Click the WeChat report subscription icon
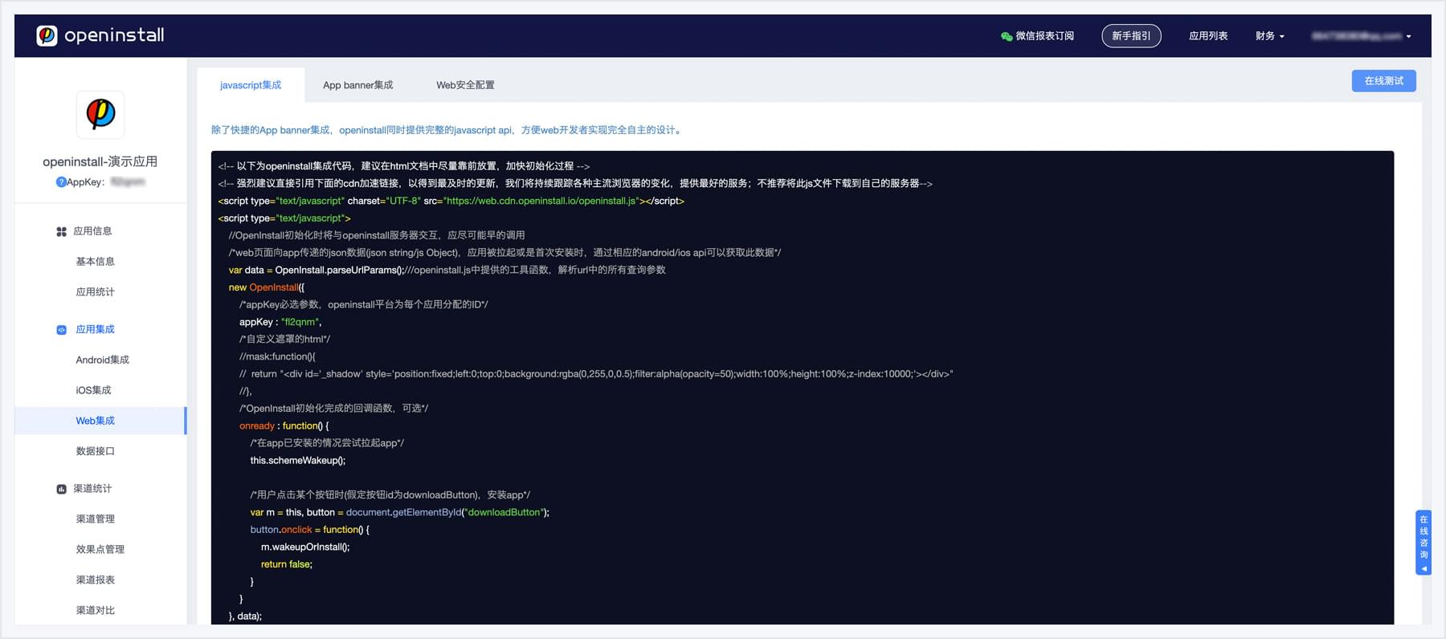1446x639 pixels. tap(1006, 36)
